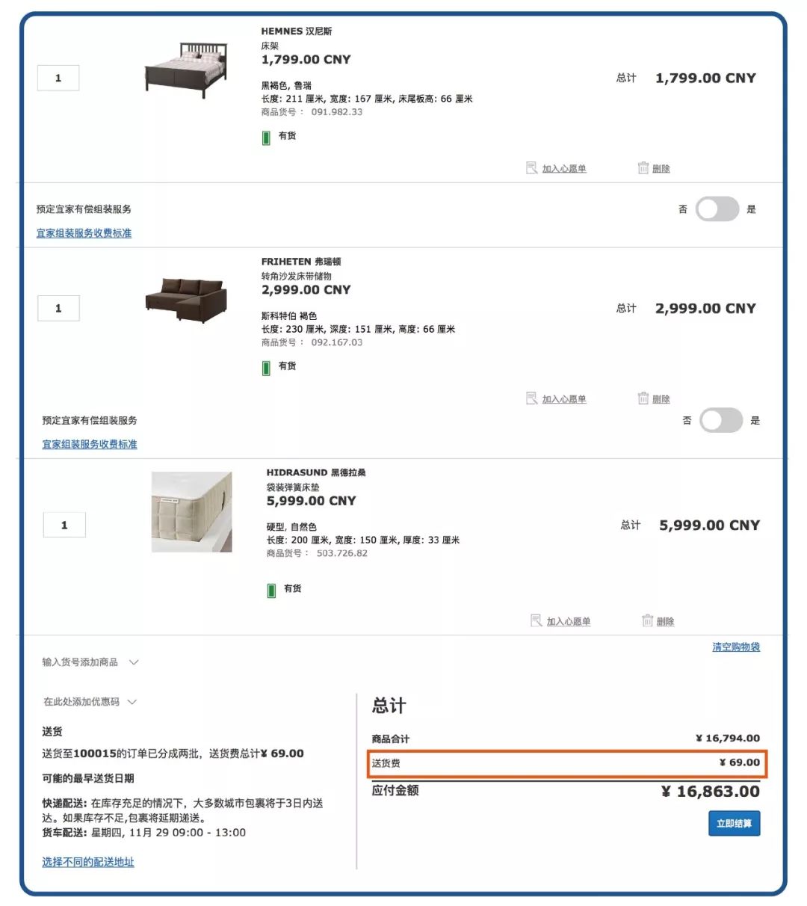Enable assembly service toggle for HEMNES bed

point(716,209)
